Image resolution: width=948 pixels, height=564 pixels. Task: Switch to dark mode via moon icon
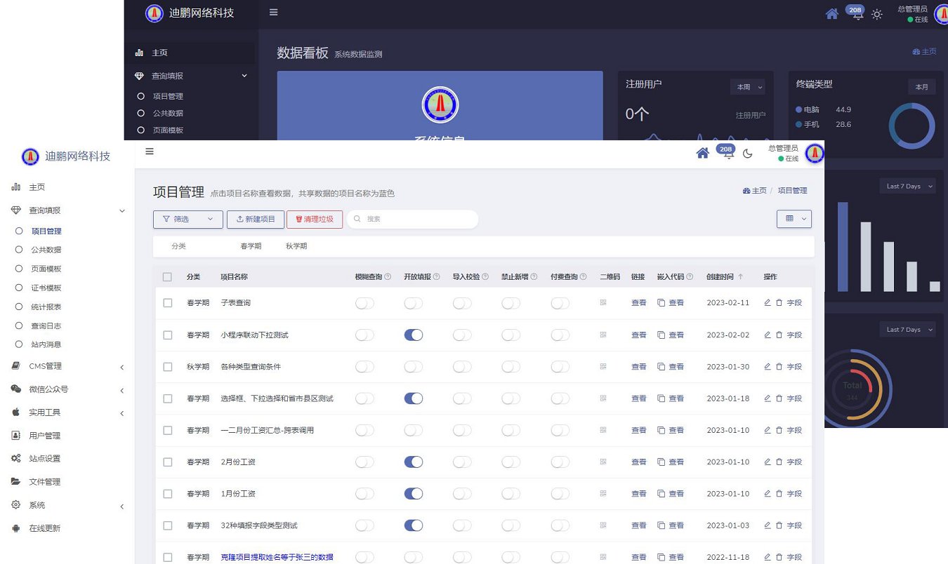pos(748,154)
